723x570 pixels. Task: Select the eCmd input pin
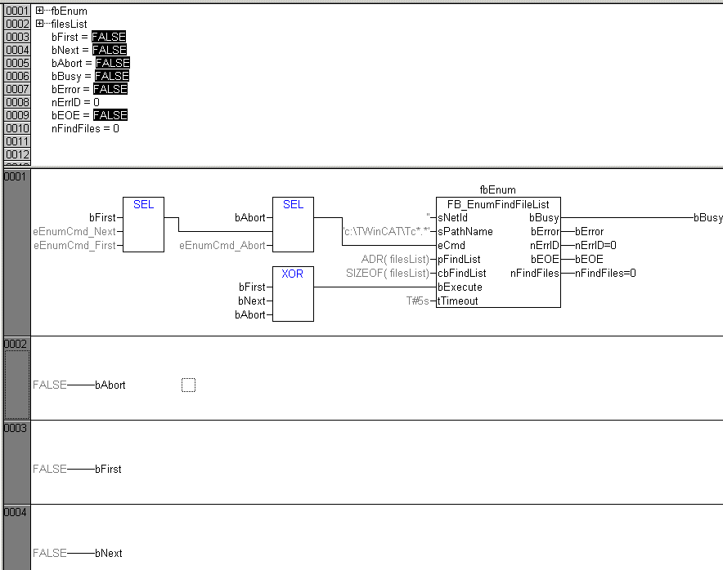pyautogui.click(x=451, y=246)
